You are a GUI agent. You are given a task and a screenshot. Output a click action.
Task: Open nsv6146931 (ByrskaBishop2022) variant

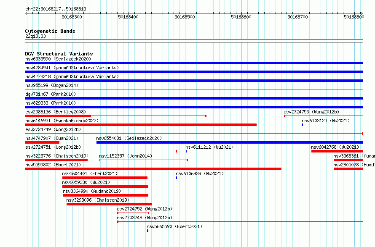pyautogui.click(x=62, y=121)
